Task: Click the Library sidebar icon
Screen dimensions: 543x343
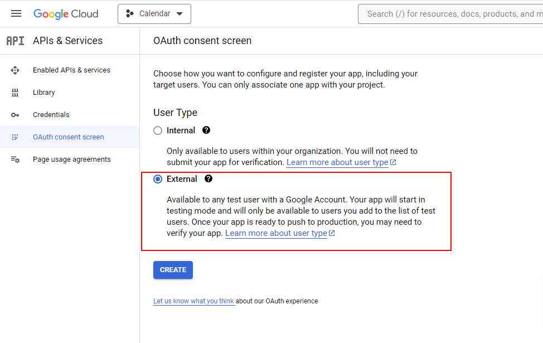Action: [x=15, y=93]
